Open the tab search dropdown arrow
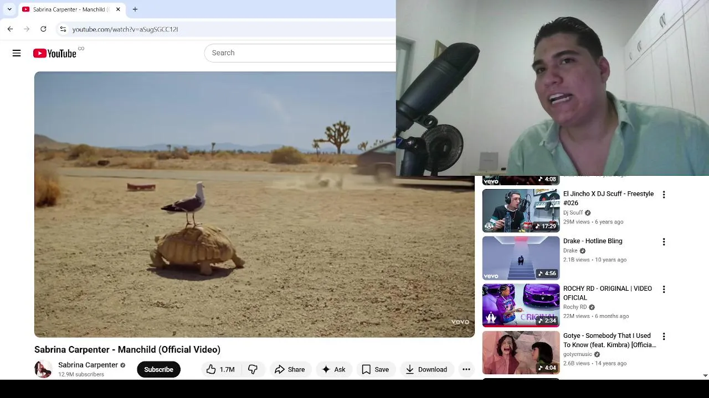This screenshot has width=709, height=398. tap(9, 9)
